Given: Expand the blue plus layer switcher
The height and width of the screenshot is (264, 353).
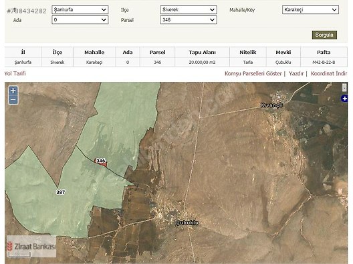Looking at the screenshot, I should click(x=344, y=99).
